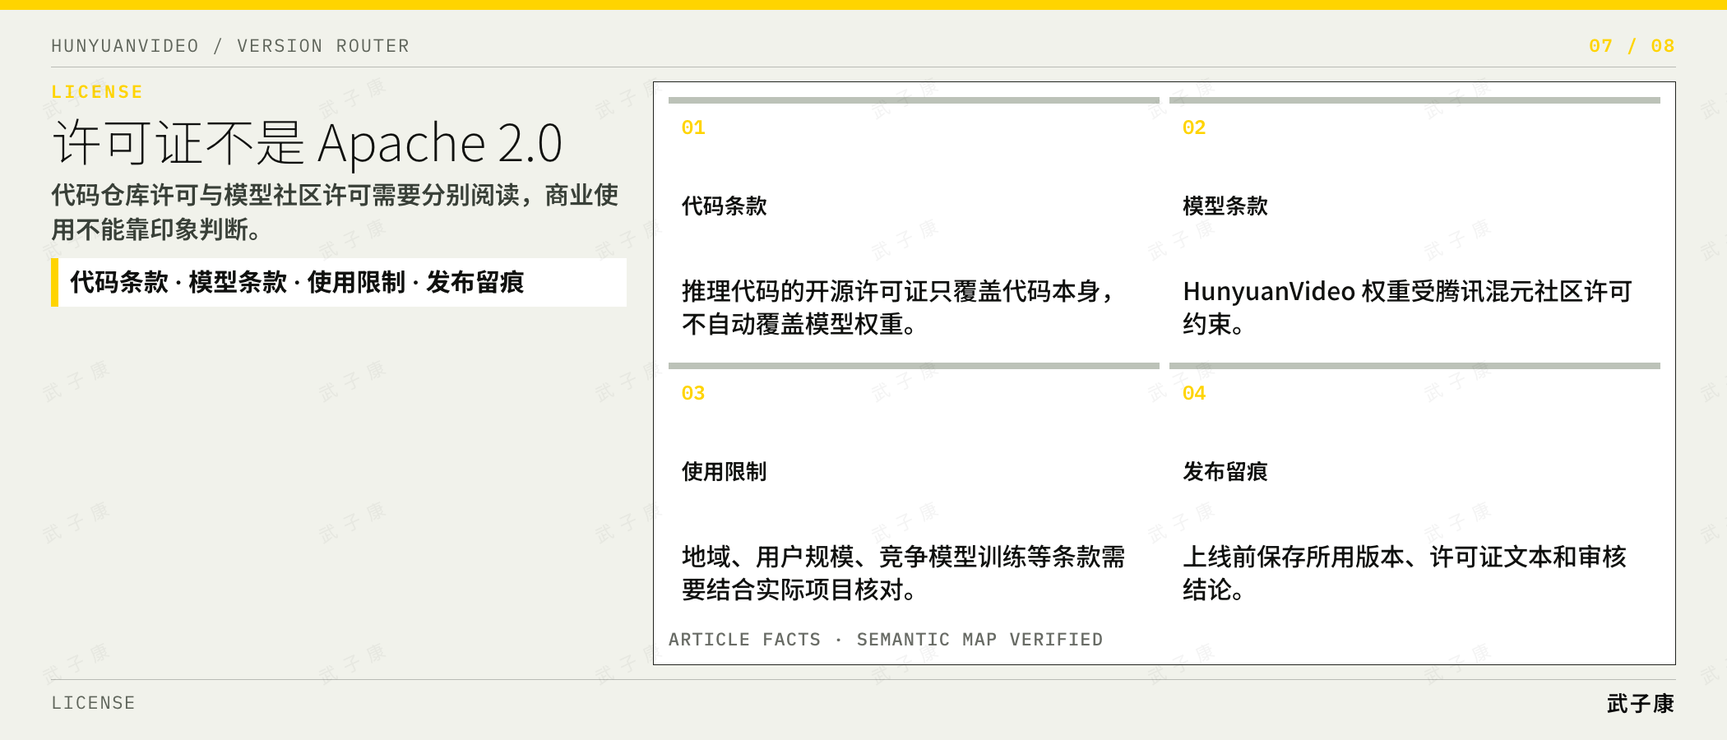
Task: Click the card heading 发布留痕
Action: click(1225, 471)
